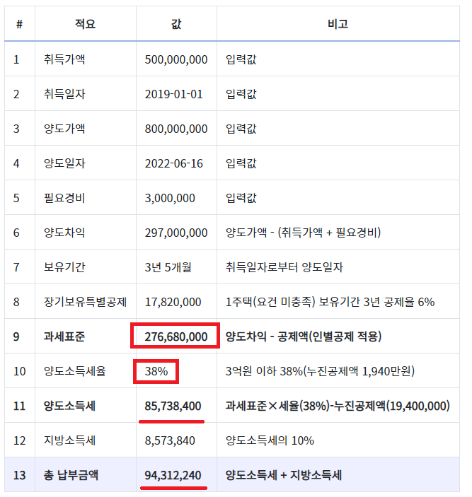Viewport: 472px width, 497px height.
Task: Click the note 양도차익 - 공제액(인별공제 적용)
Action: pos(304,337)
